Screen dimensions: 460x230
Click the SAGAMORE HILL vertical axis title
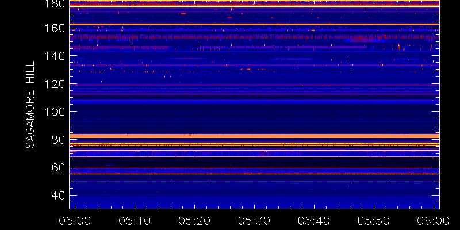tap(30, 104)
